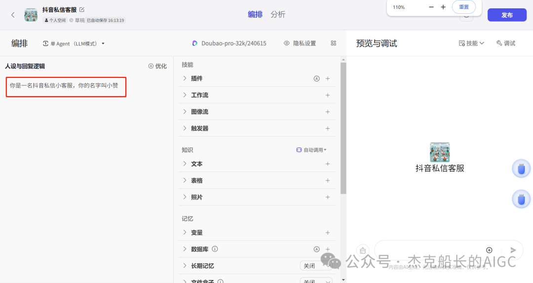The width and height of the screenshot is (533, 283).
Task: Expand the 长期记忆 section
Action: (x=185, y=266)
